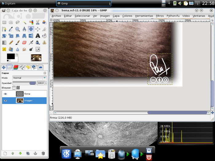Open the image menu arrow by ruler
Image resolution: width=215 pixels, height=161 pixels.
coord(51,20)
